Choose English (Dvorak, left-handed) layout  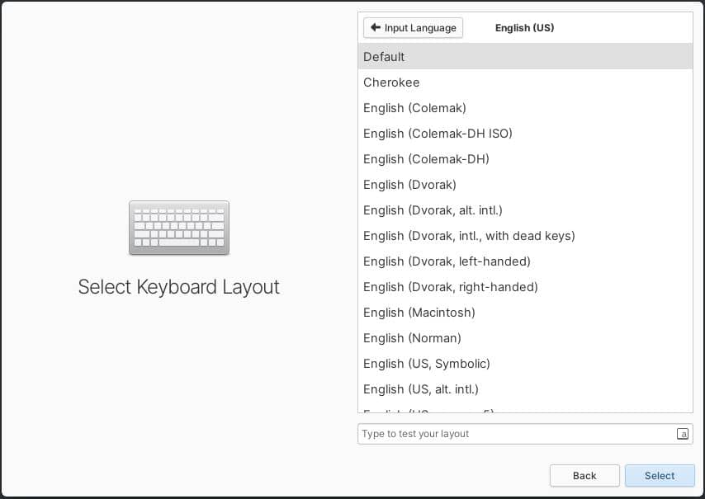click(x=525, y=261)
